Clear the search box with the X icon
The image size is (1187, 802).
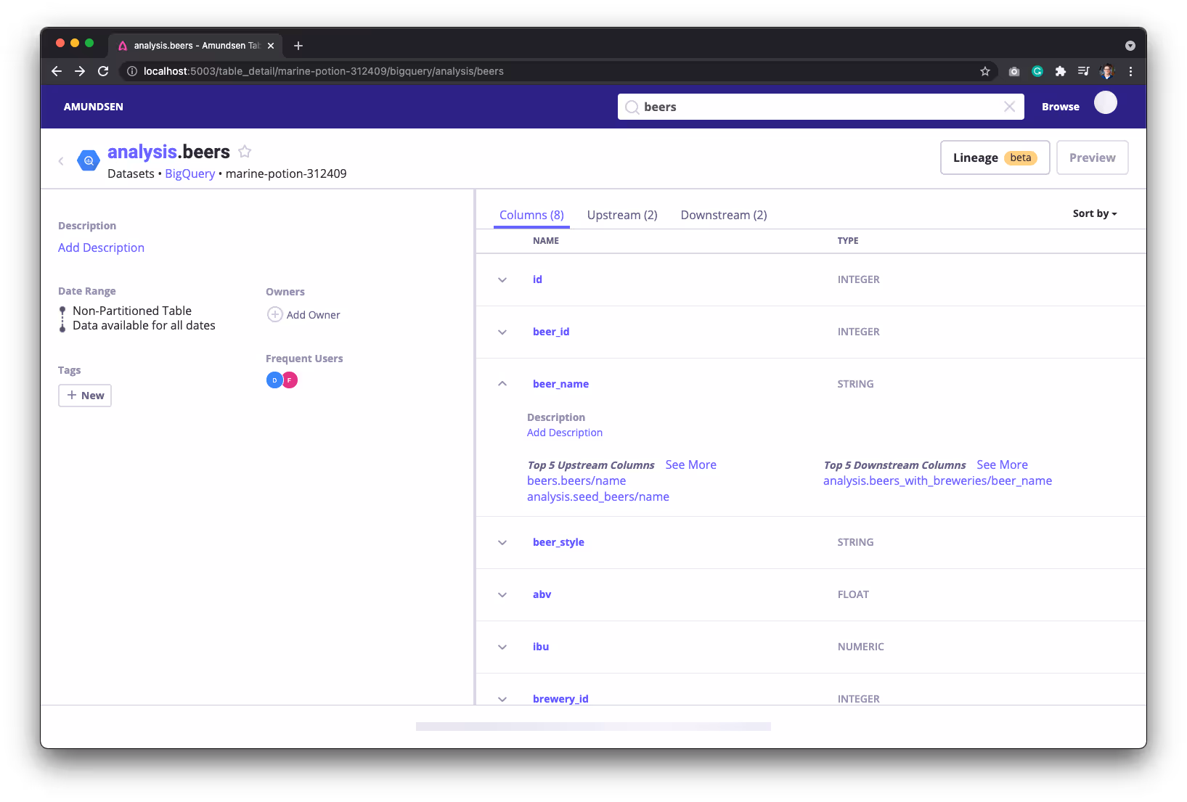point(1009,107)
